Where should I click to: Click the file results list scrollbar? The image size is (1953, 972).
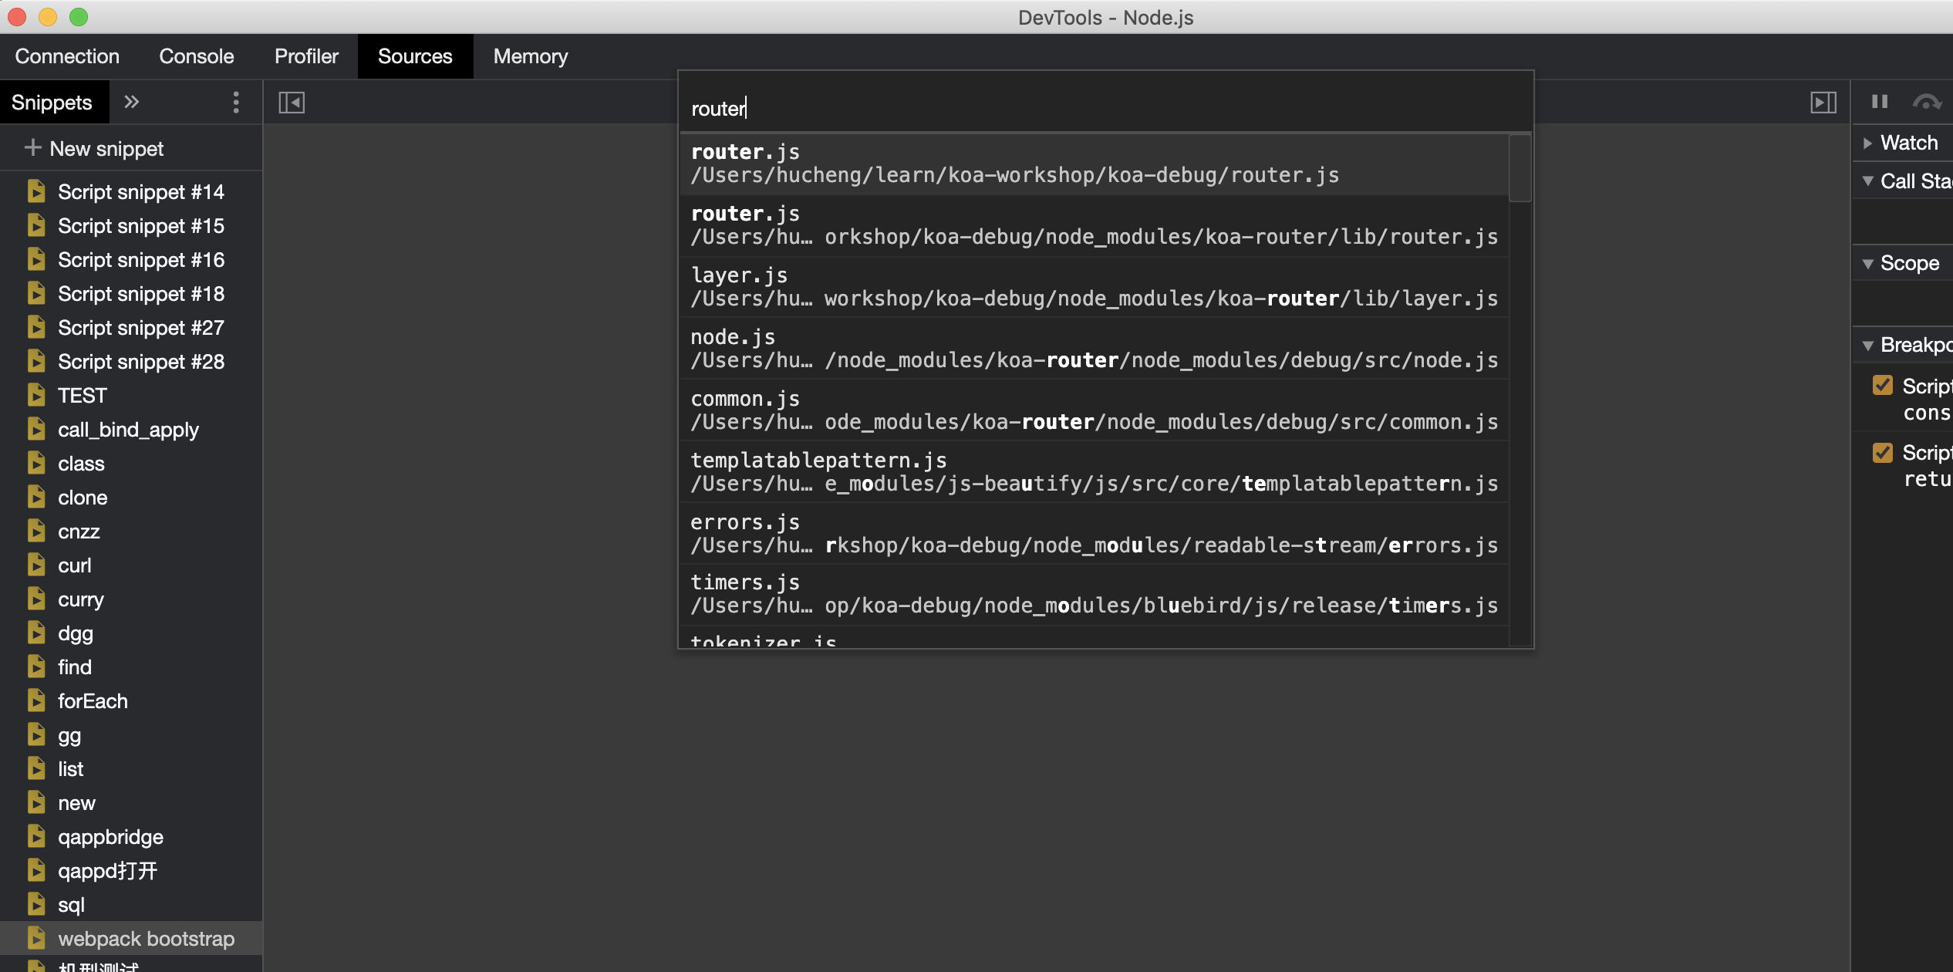[x=1520, y=169]
